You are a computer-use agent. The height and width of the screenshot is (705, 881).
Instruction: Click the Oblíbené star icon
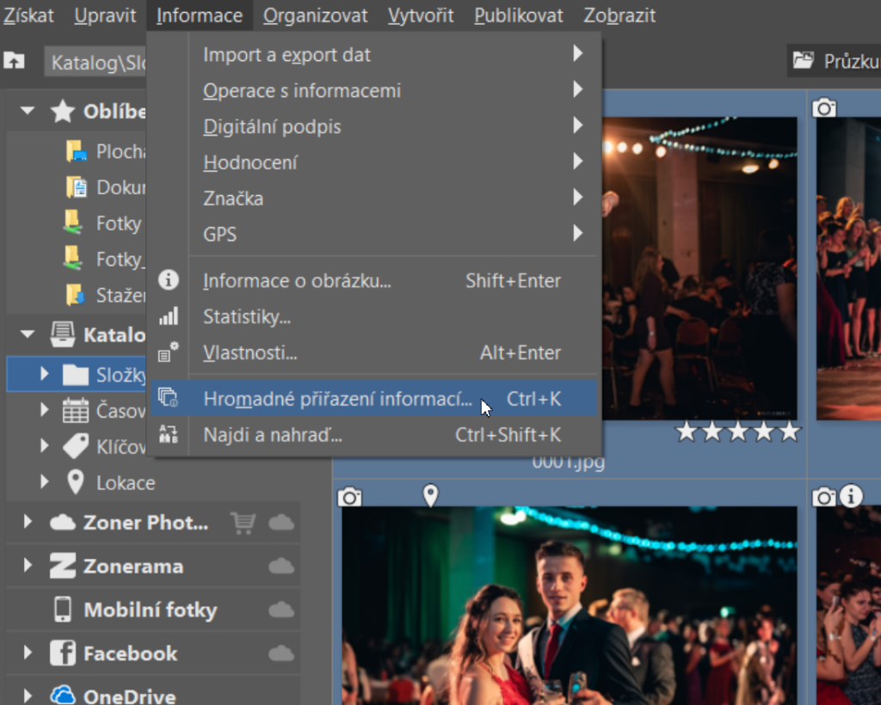click(62, 111)
